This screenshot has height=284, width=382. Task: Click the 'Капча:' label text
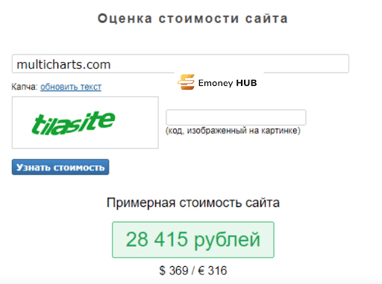coord(25,87)
